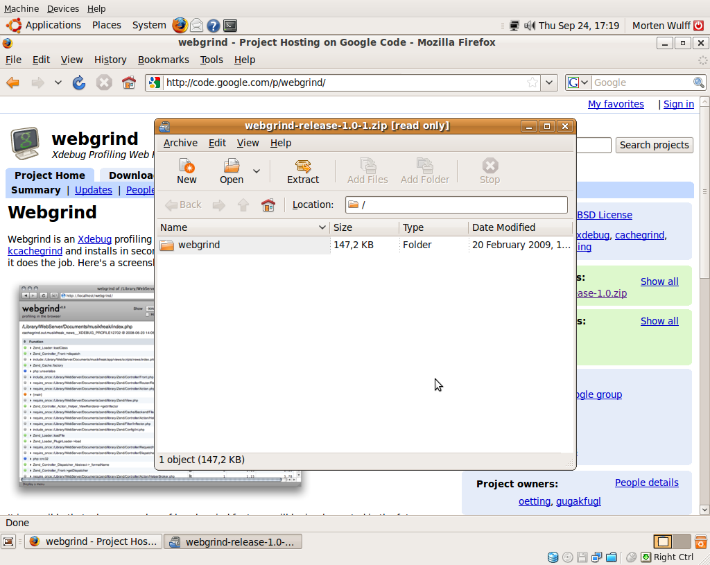Open the mail launcher in top panel
Screen dimensions: 710x565
196,26
